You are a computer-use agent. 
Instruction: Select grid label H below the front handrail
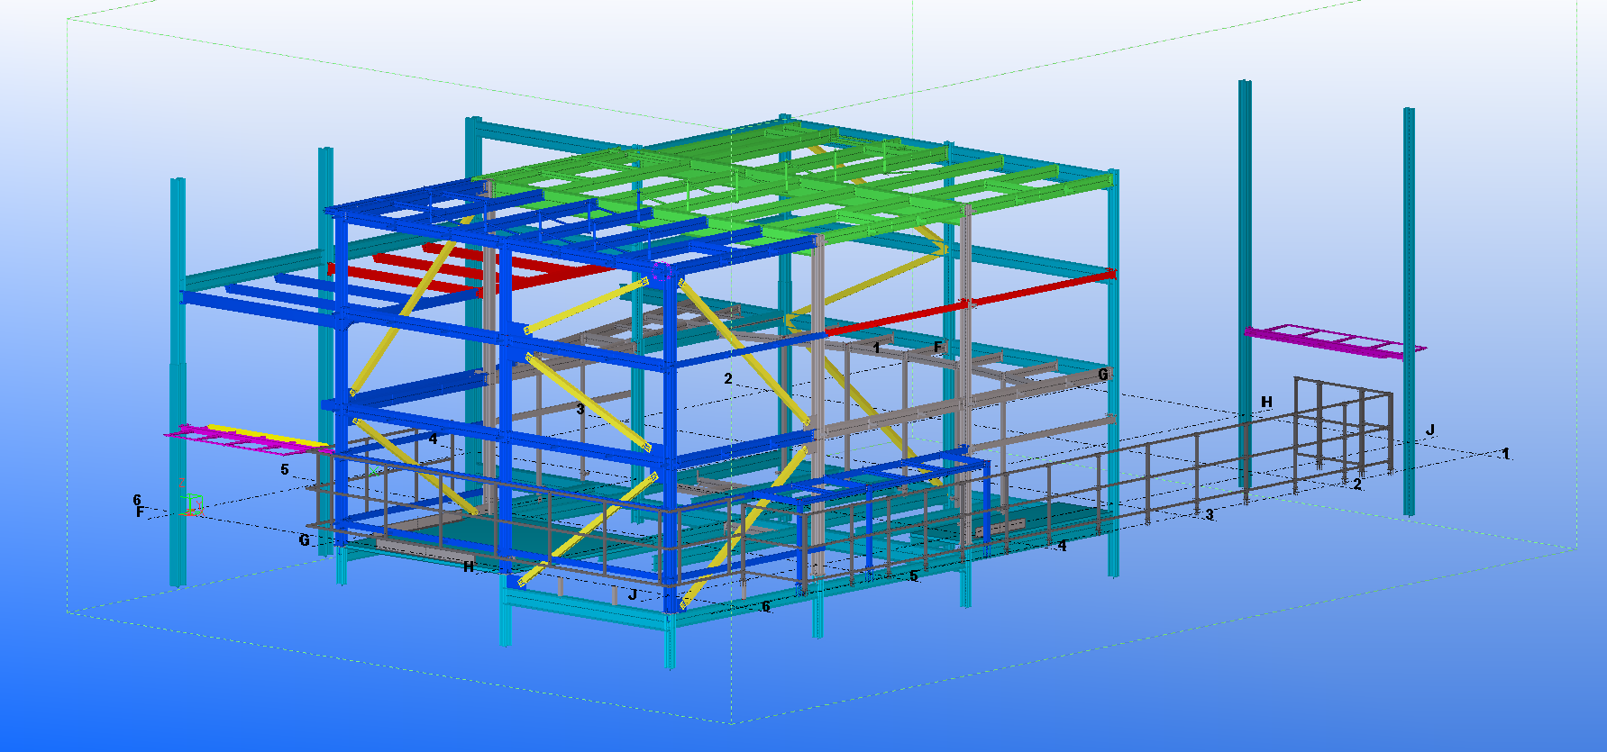tap(469, 566)
